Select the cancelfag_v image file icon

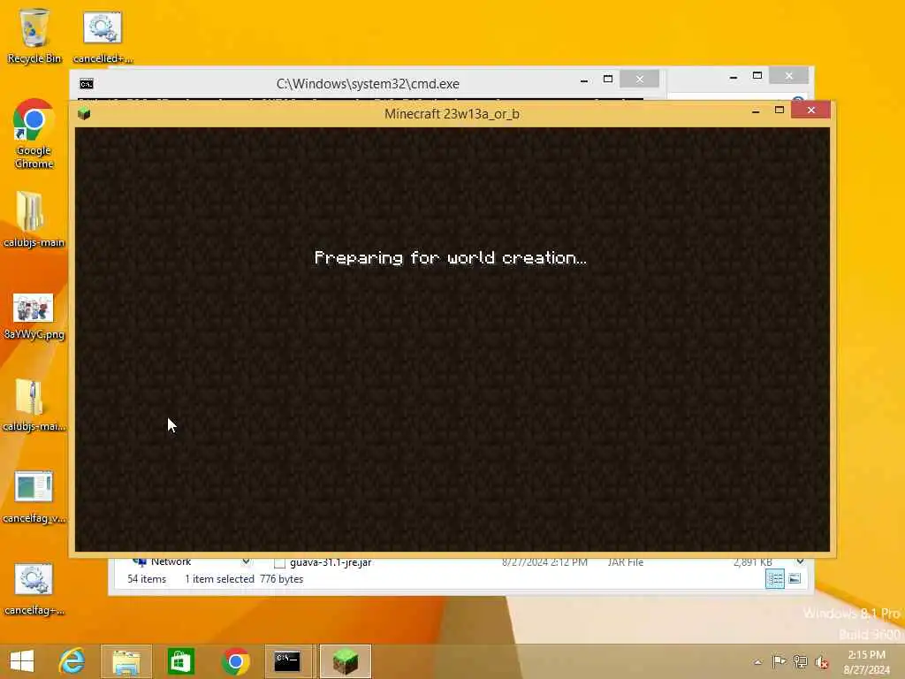[x=34, y=497]
